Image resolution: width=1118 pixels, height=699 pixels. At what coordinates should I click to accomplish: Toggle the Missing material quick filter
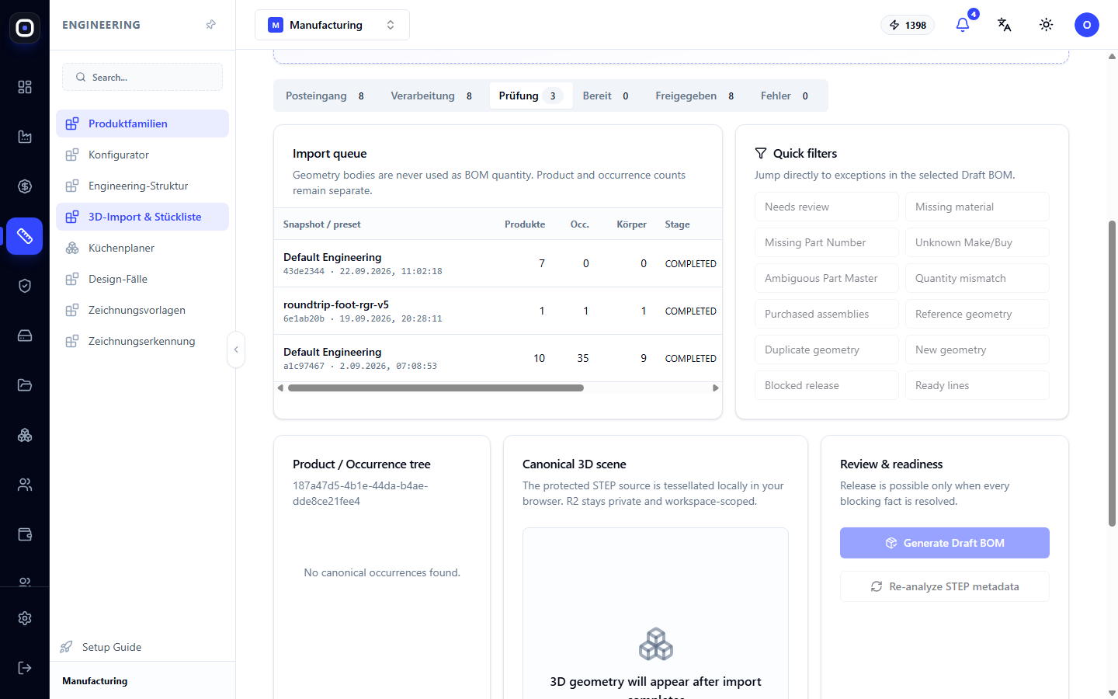[x=977, y=207]
